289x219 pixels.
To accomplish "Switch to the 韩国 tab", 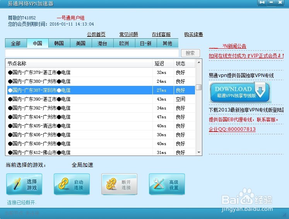I will click(x=59, y=43).
